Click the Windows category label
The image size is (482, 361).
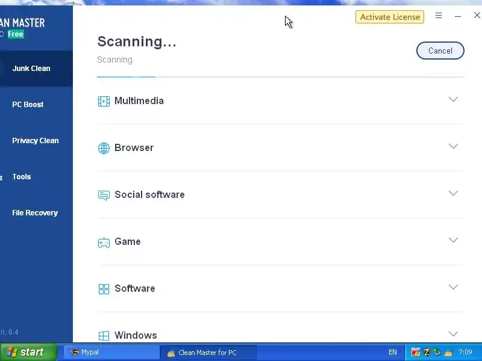tap(136, 335)
